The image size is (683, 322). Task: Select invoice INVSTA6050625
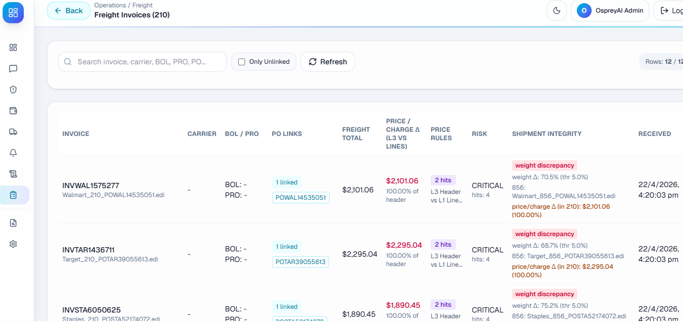(x=91, y=310)
